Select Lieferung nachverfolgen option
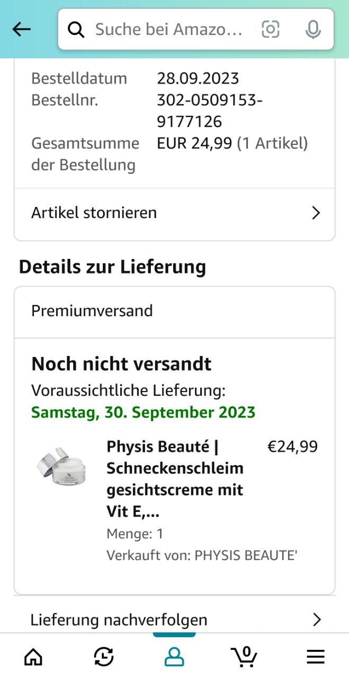This screenshot has height=679, width=349. (119, 620)
